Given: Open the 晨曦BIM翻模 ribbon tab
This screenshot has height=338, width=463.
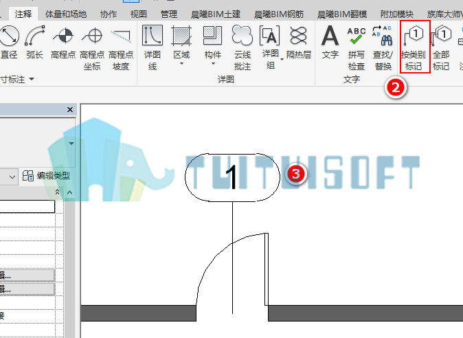Looking at the screenshot, I should (342, 14).
